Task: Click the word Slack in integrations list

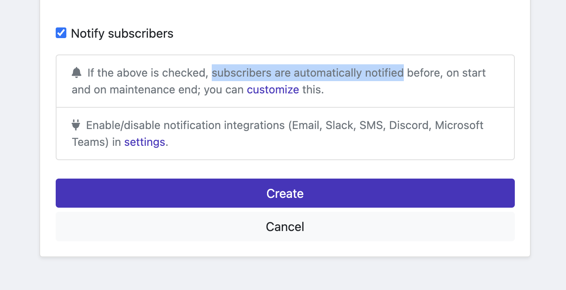Action: (339, 125)
